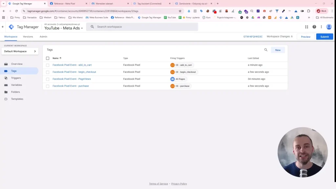Image resolution: width=336 pixels, height=189 pixels.
Task: Click the Tag Manager logo icon
Action: click(11, 27)
